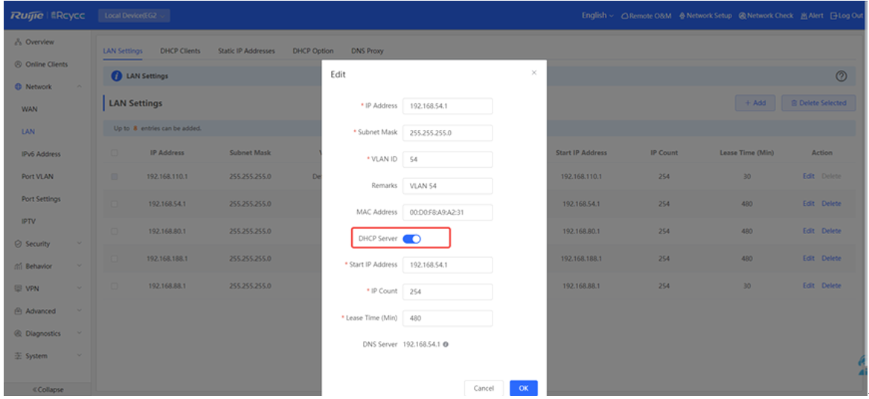Open the Alert notifications icon
869x399 pixels.
(x=804, y=16)
